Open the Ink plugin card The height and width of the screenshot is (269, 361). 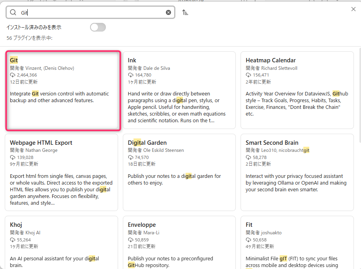click(x=179, y=90)
